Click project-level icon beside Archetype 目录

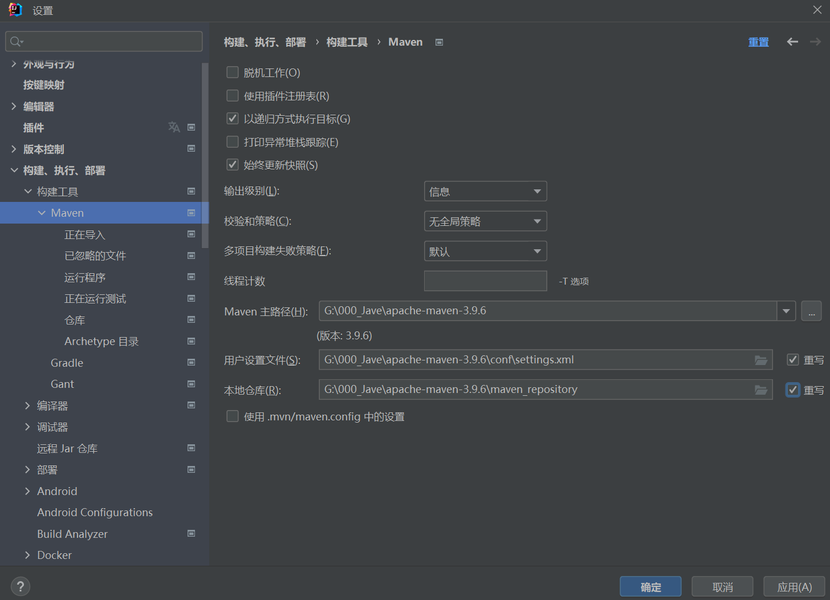192,341
